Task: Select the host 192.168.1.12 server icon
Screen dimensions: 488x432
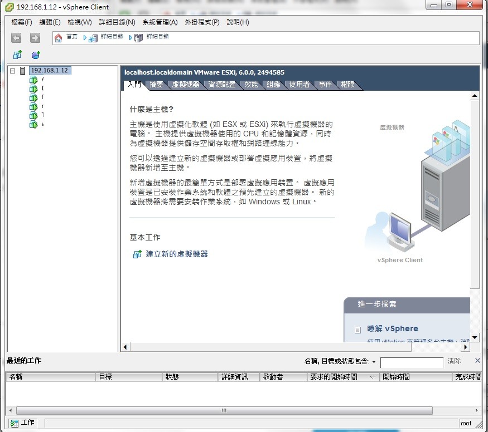Action: tap(22, 71)
